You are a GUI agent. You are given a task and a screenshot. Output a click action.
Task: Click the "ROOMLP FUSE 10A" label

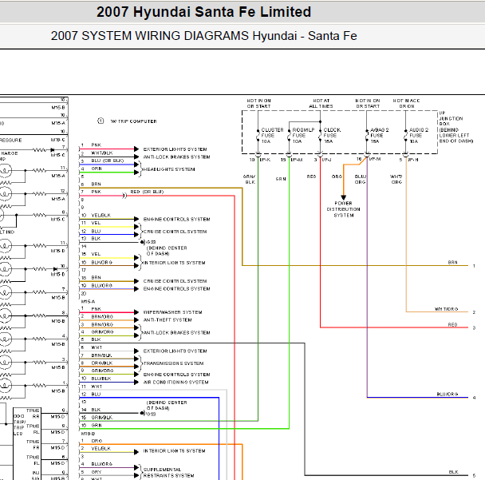pyautogui.click(x=303, y=136)
